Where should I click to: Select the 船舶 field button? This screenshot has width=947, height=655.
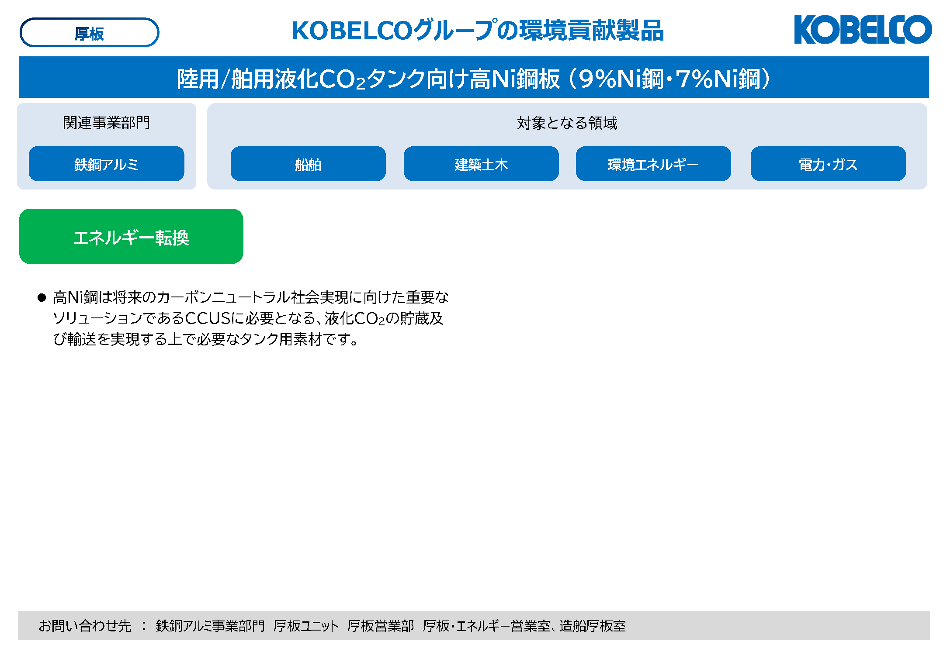tap(308, 164)
